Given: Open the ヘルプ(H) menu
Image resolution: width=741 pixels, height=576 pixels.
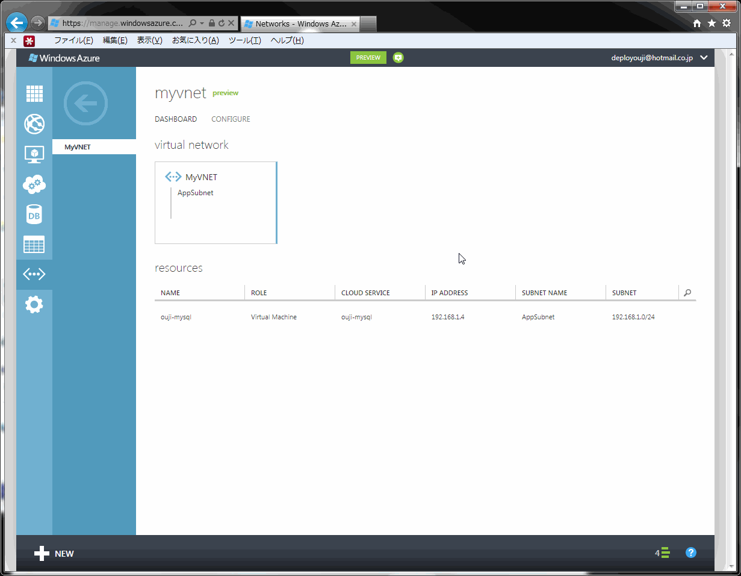Looking at the screenshot, I should 287,40.
